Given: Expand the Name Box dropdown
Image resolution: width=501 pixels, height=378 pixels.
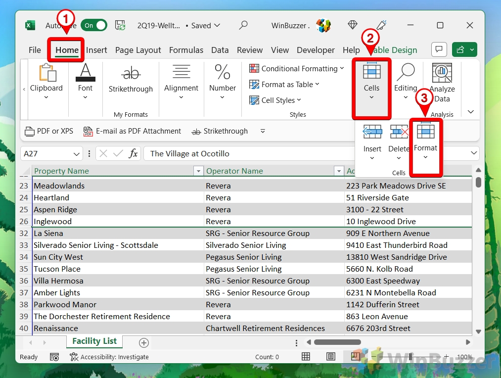Looking at the screenshot, I should coord(77,154).
